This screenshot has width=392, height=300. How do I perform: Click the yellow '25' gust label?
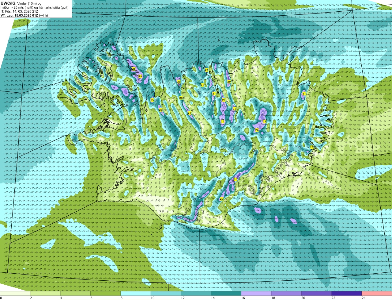[152, 100]
